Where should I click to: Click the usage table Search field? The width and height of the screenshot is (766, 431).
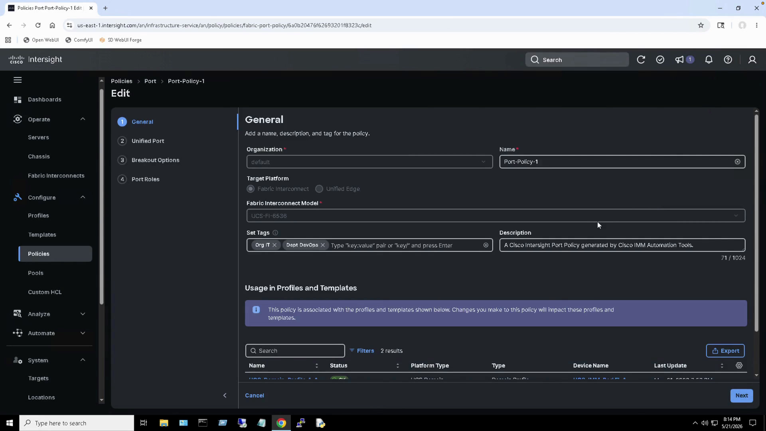[295, 351]
